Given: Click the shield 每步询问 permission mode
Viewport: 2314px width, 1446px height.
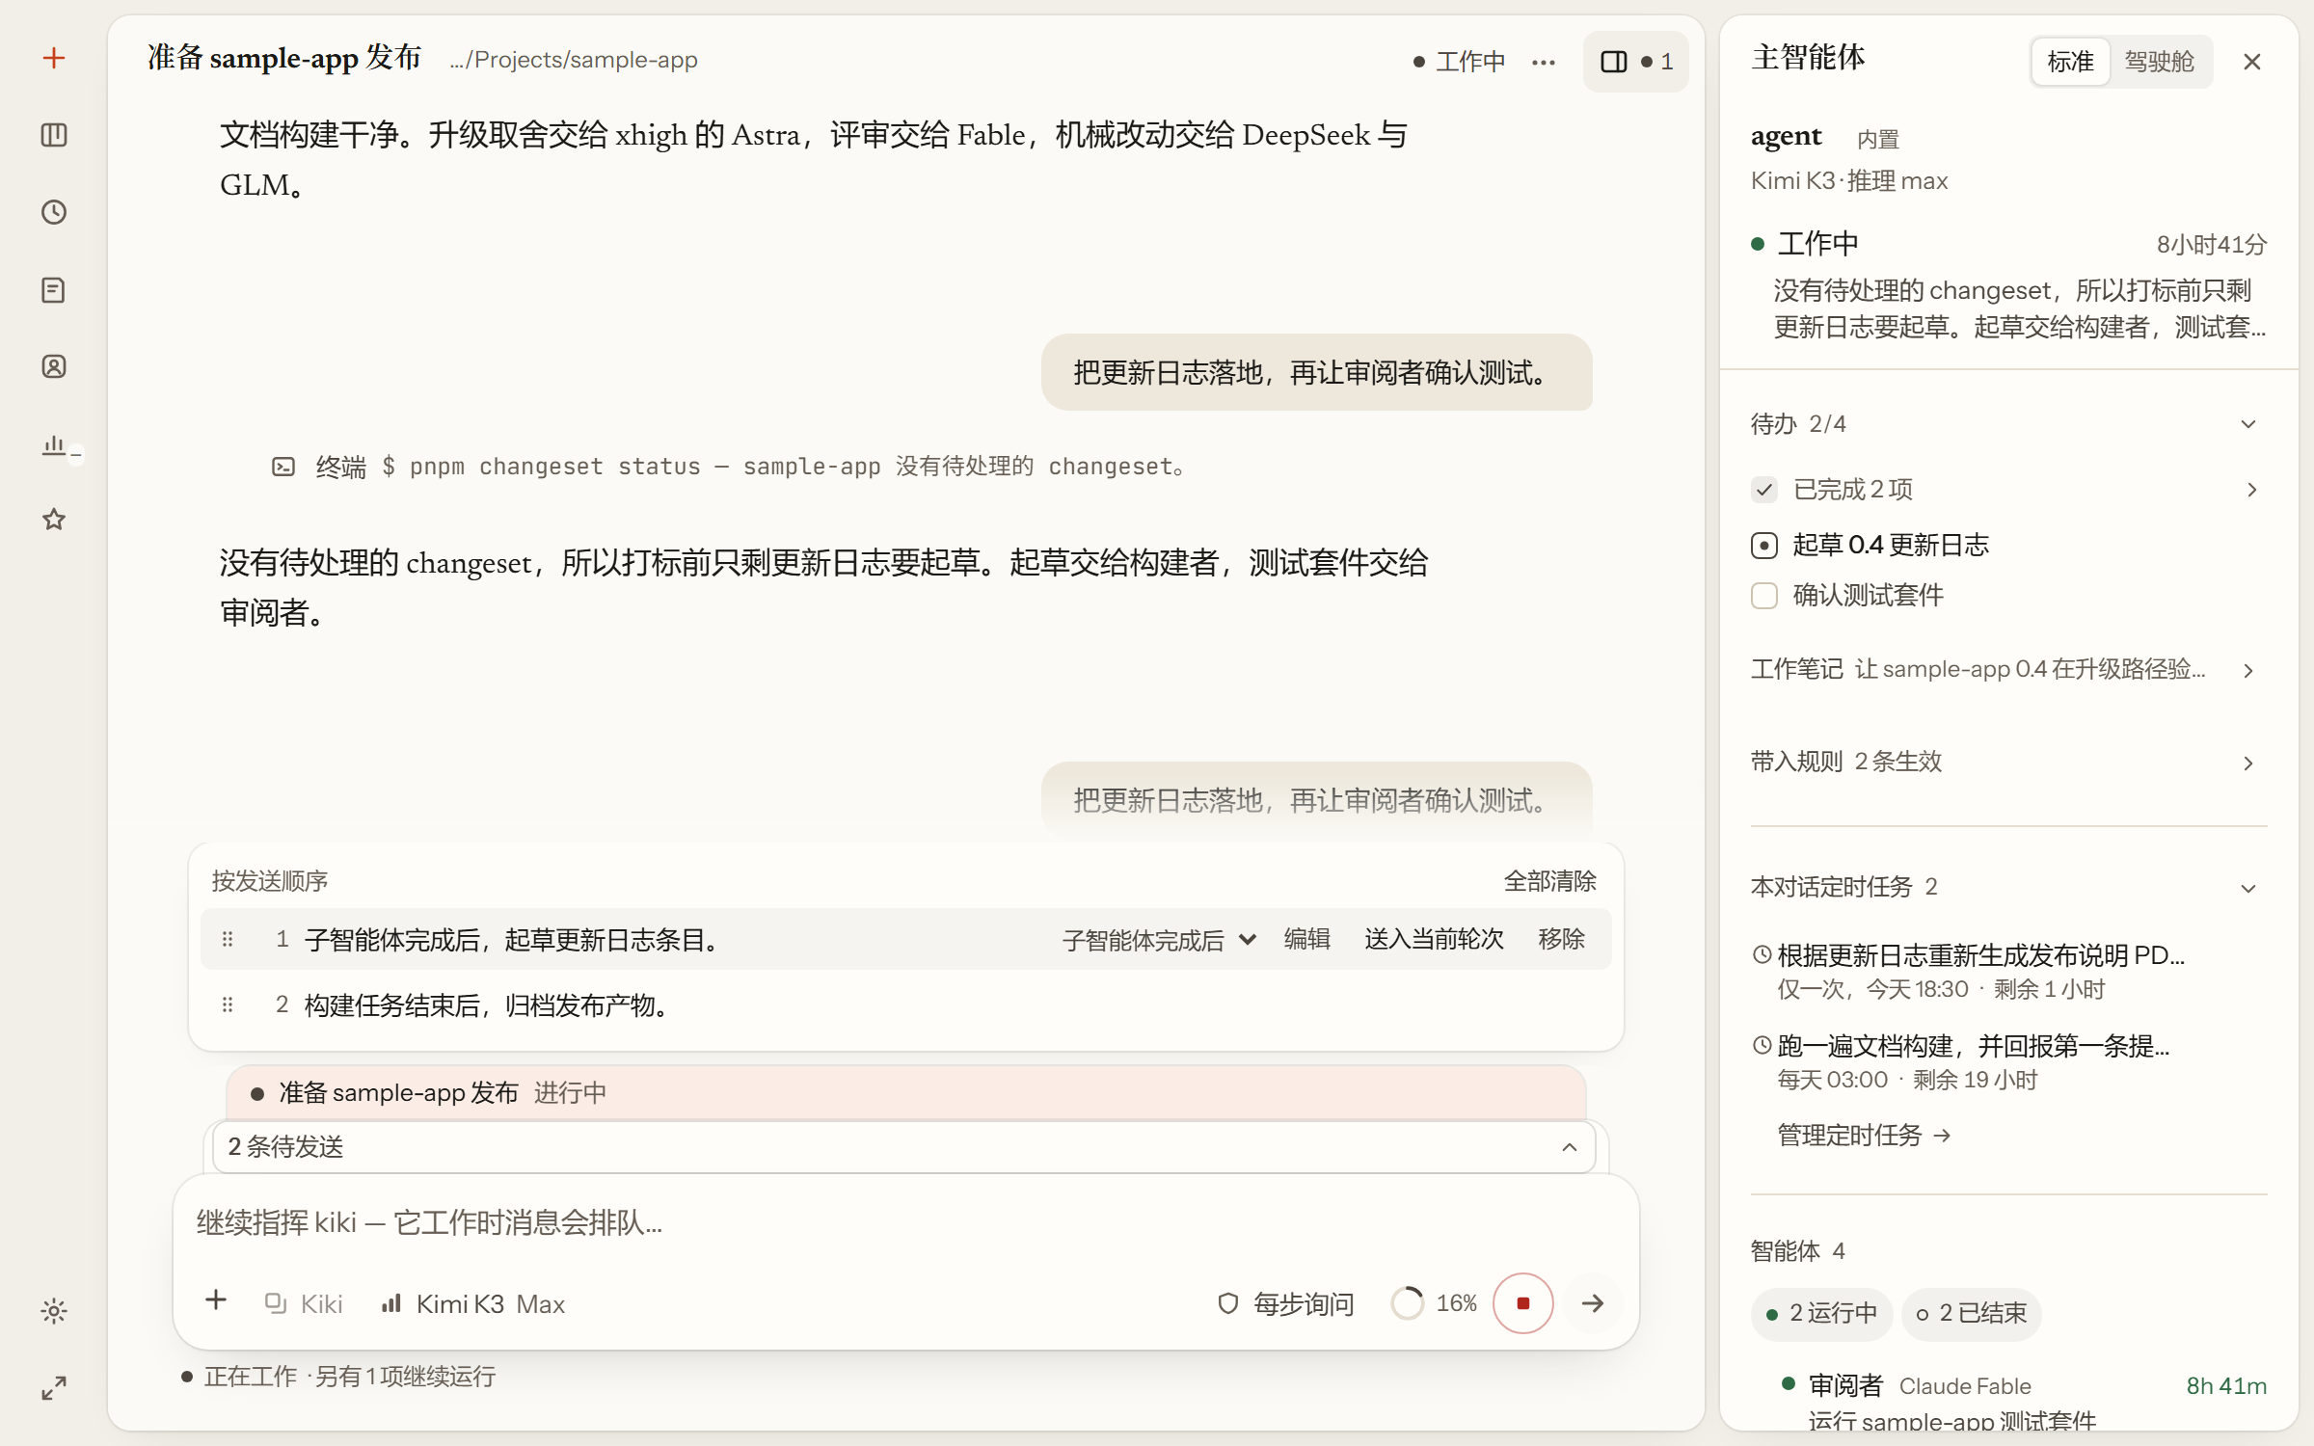Looking at the screenshot, I should (x=1285, y=1303).
